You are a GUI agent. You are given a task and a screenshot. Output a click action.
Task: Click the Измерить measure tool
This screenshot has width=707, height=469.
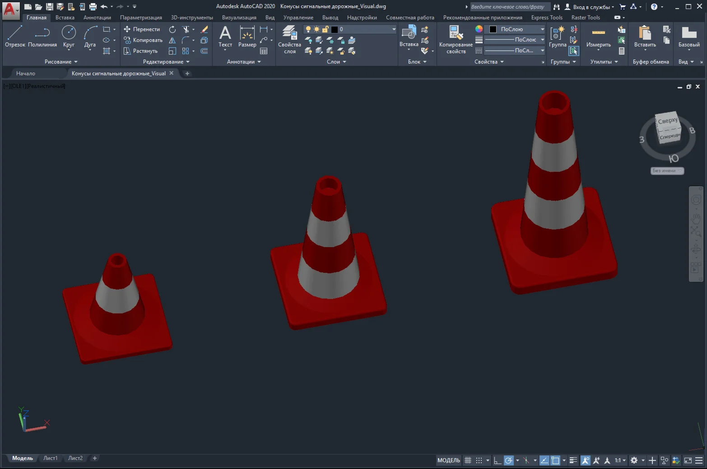(x=598, y=36)
